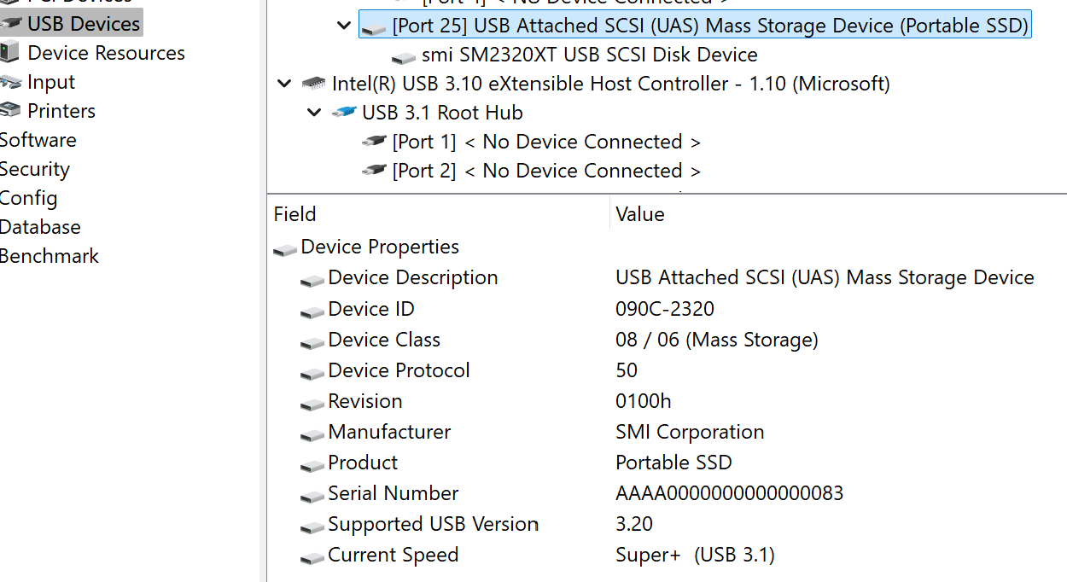Click the Input category icon

click(11, 82)
